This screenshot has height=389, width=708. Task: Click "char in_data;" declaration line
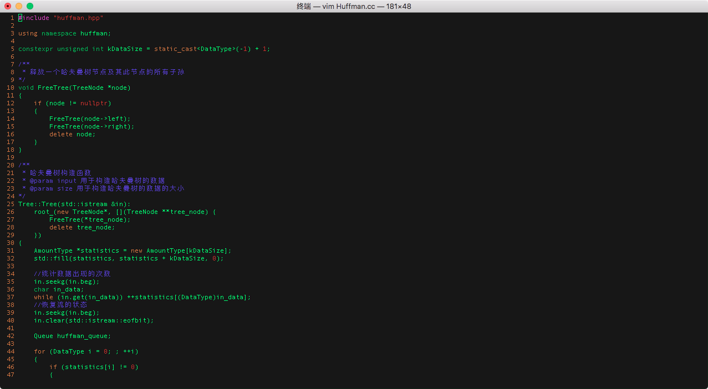pyautogui.click(x=59, y=289)
